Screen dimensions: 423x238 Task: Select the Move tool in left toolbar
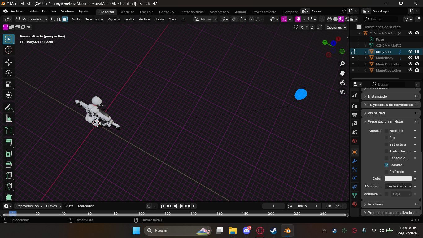(x=9, y=62)
